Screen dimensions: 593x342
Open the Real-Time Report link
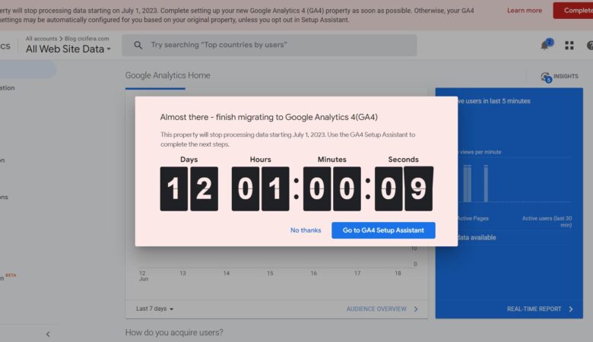tap(534, 309)
